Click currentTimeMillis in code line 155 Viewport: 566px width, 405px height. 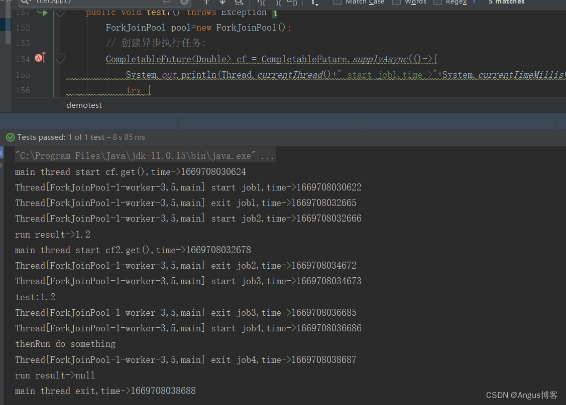[x=521, y=75]
